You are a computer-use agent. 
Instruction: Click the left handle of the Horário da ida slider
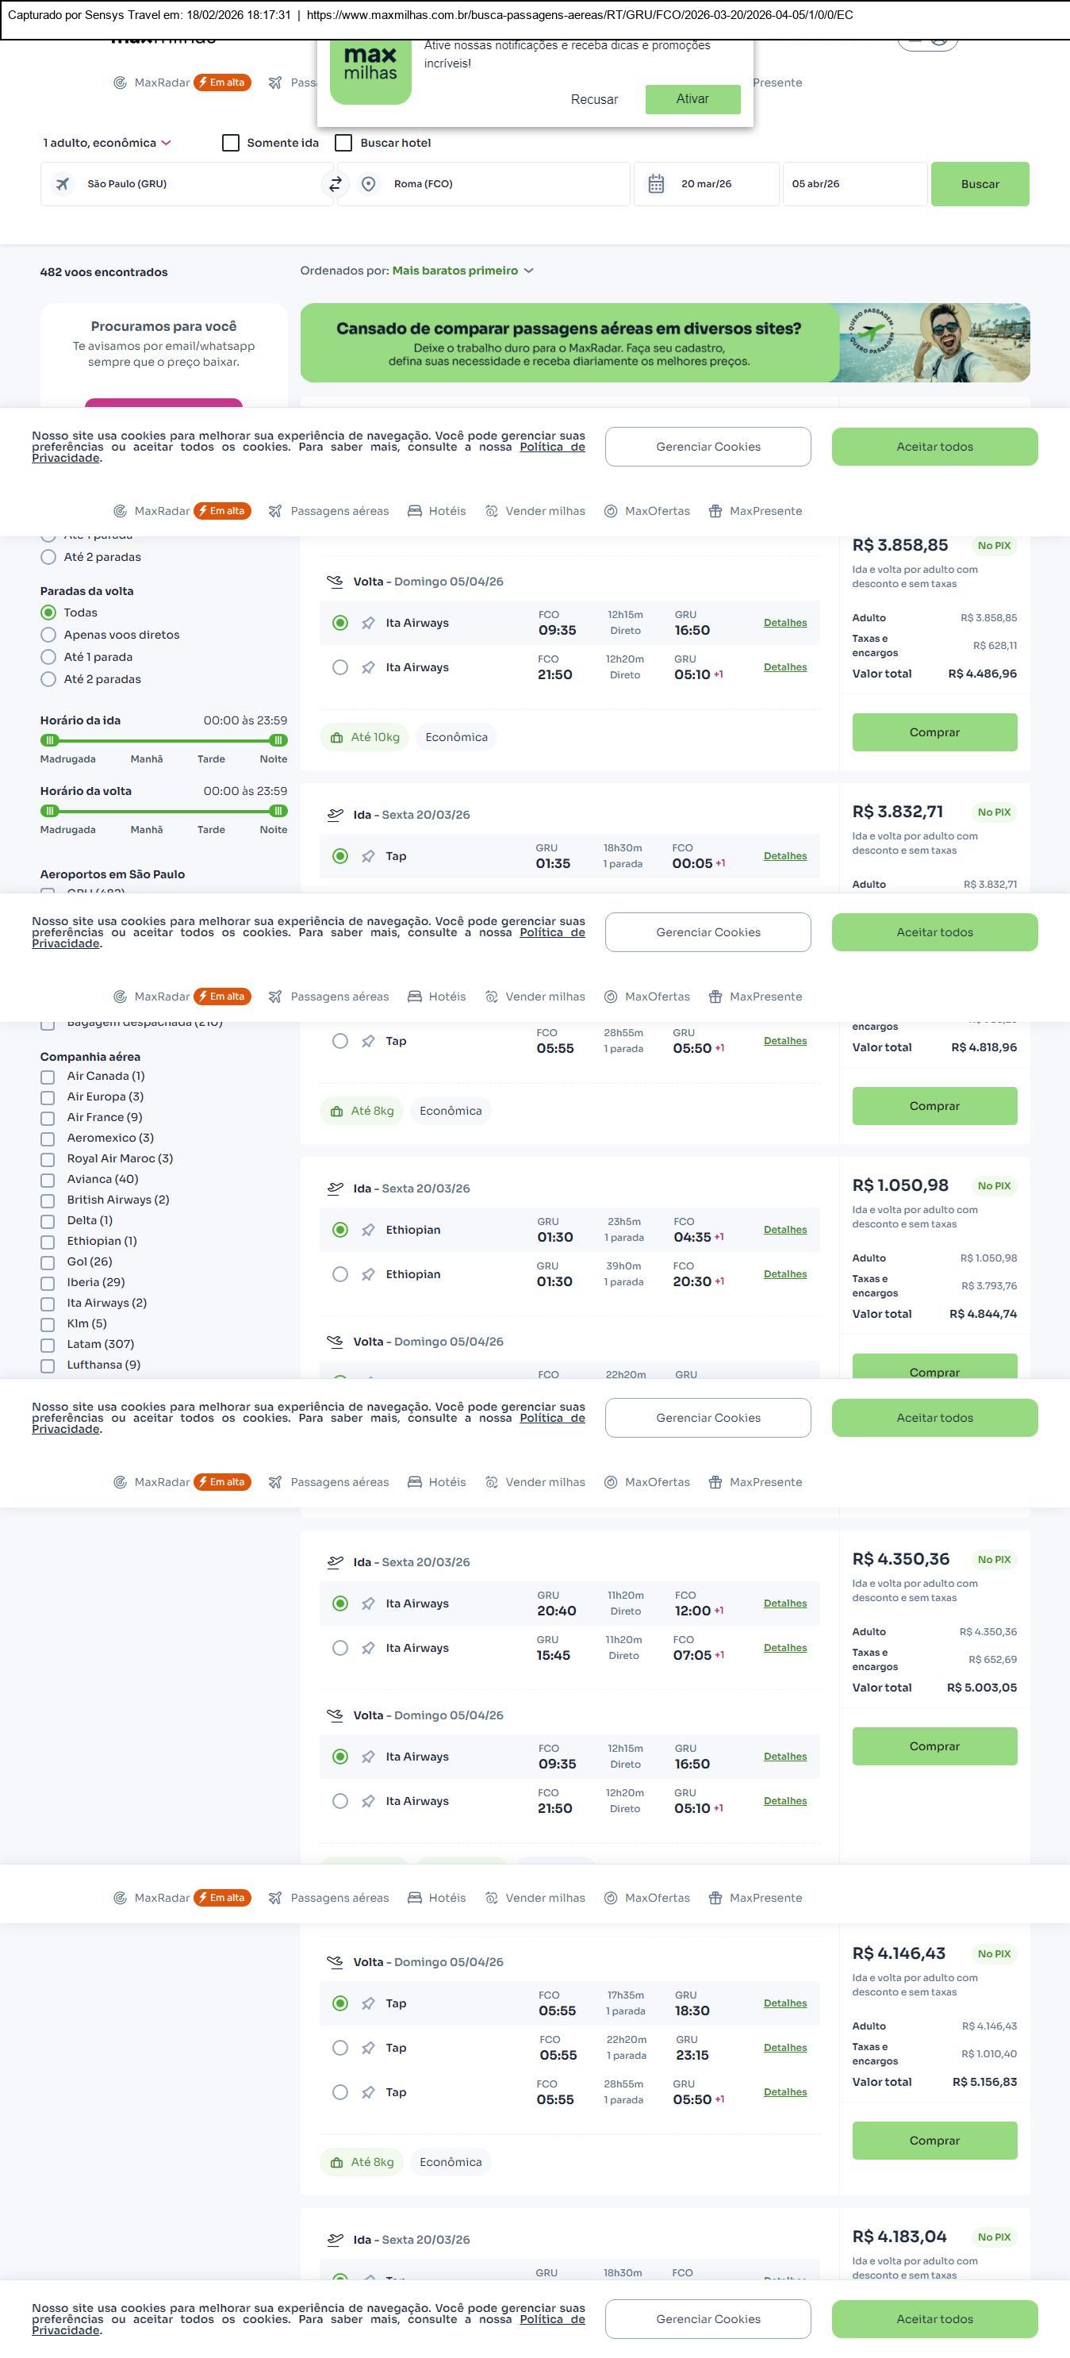click(49, 740)
